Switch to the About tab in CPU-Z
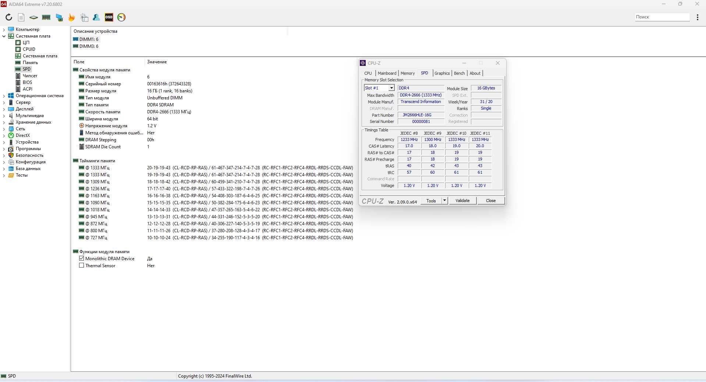Screen dimensions: 706x382 pos(475,73)
